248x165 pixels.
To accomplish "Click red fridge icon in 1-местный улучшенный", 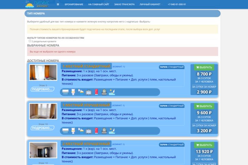I will (x=96, y=131).
